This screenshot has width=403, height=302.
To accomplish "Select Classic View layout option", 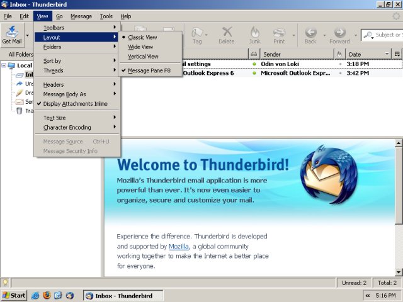I will coord(150,37).
